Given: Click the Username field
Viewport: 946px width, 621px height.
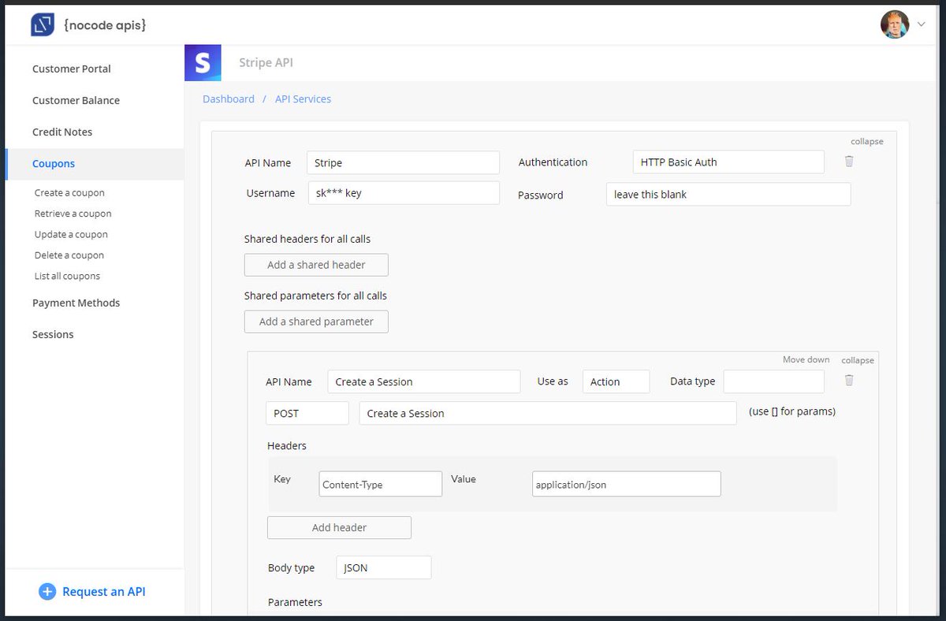Looking at the screenshot, I should 404,193.
